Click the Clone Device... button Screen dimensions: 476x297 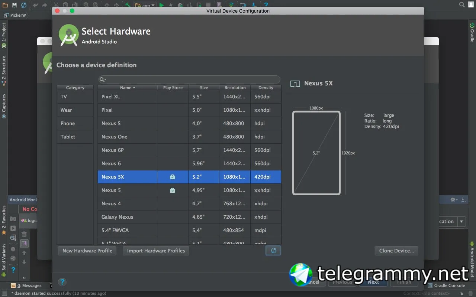(396, 251)
